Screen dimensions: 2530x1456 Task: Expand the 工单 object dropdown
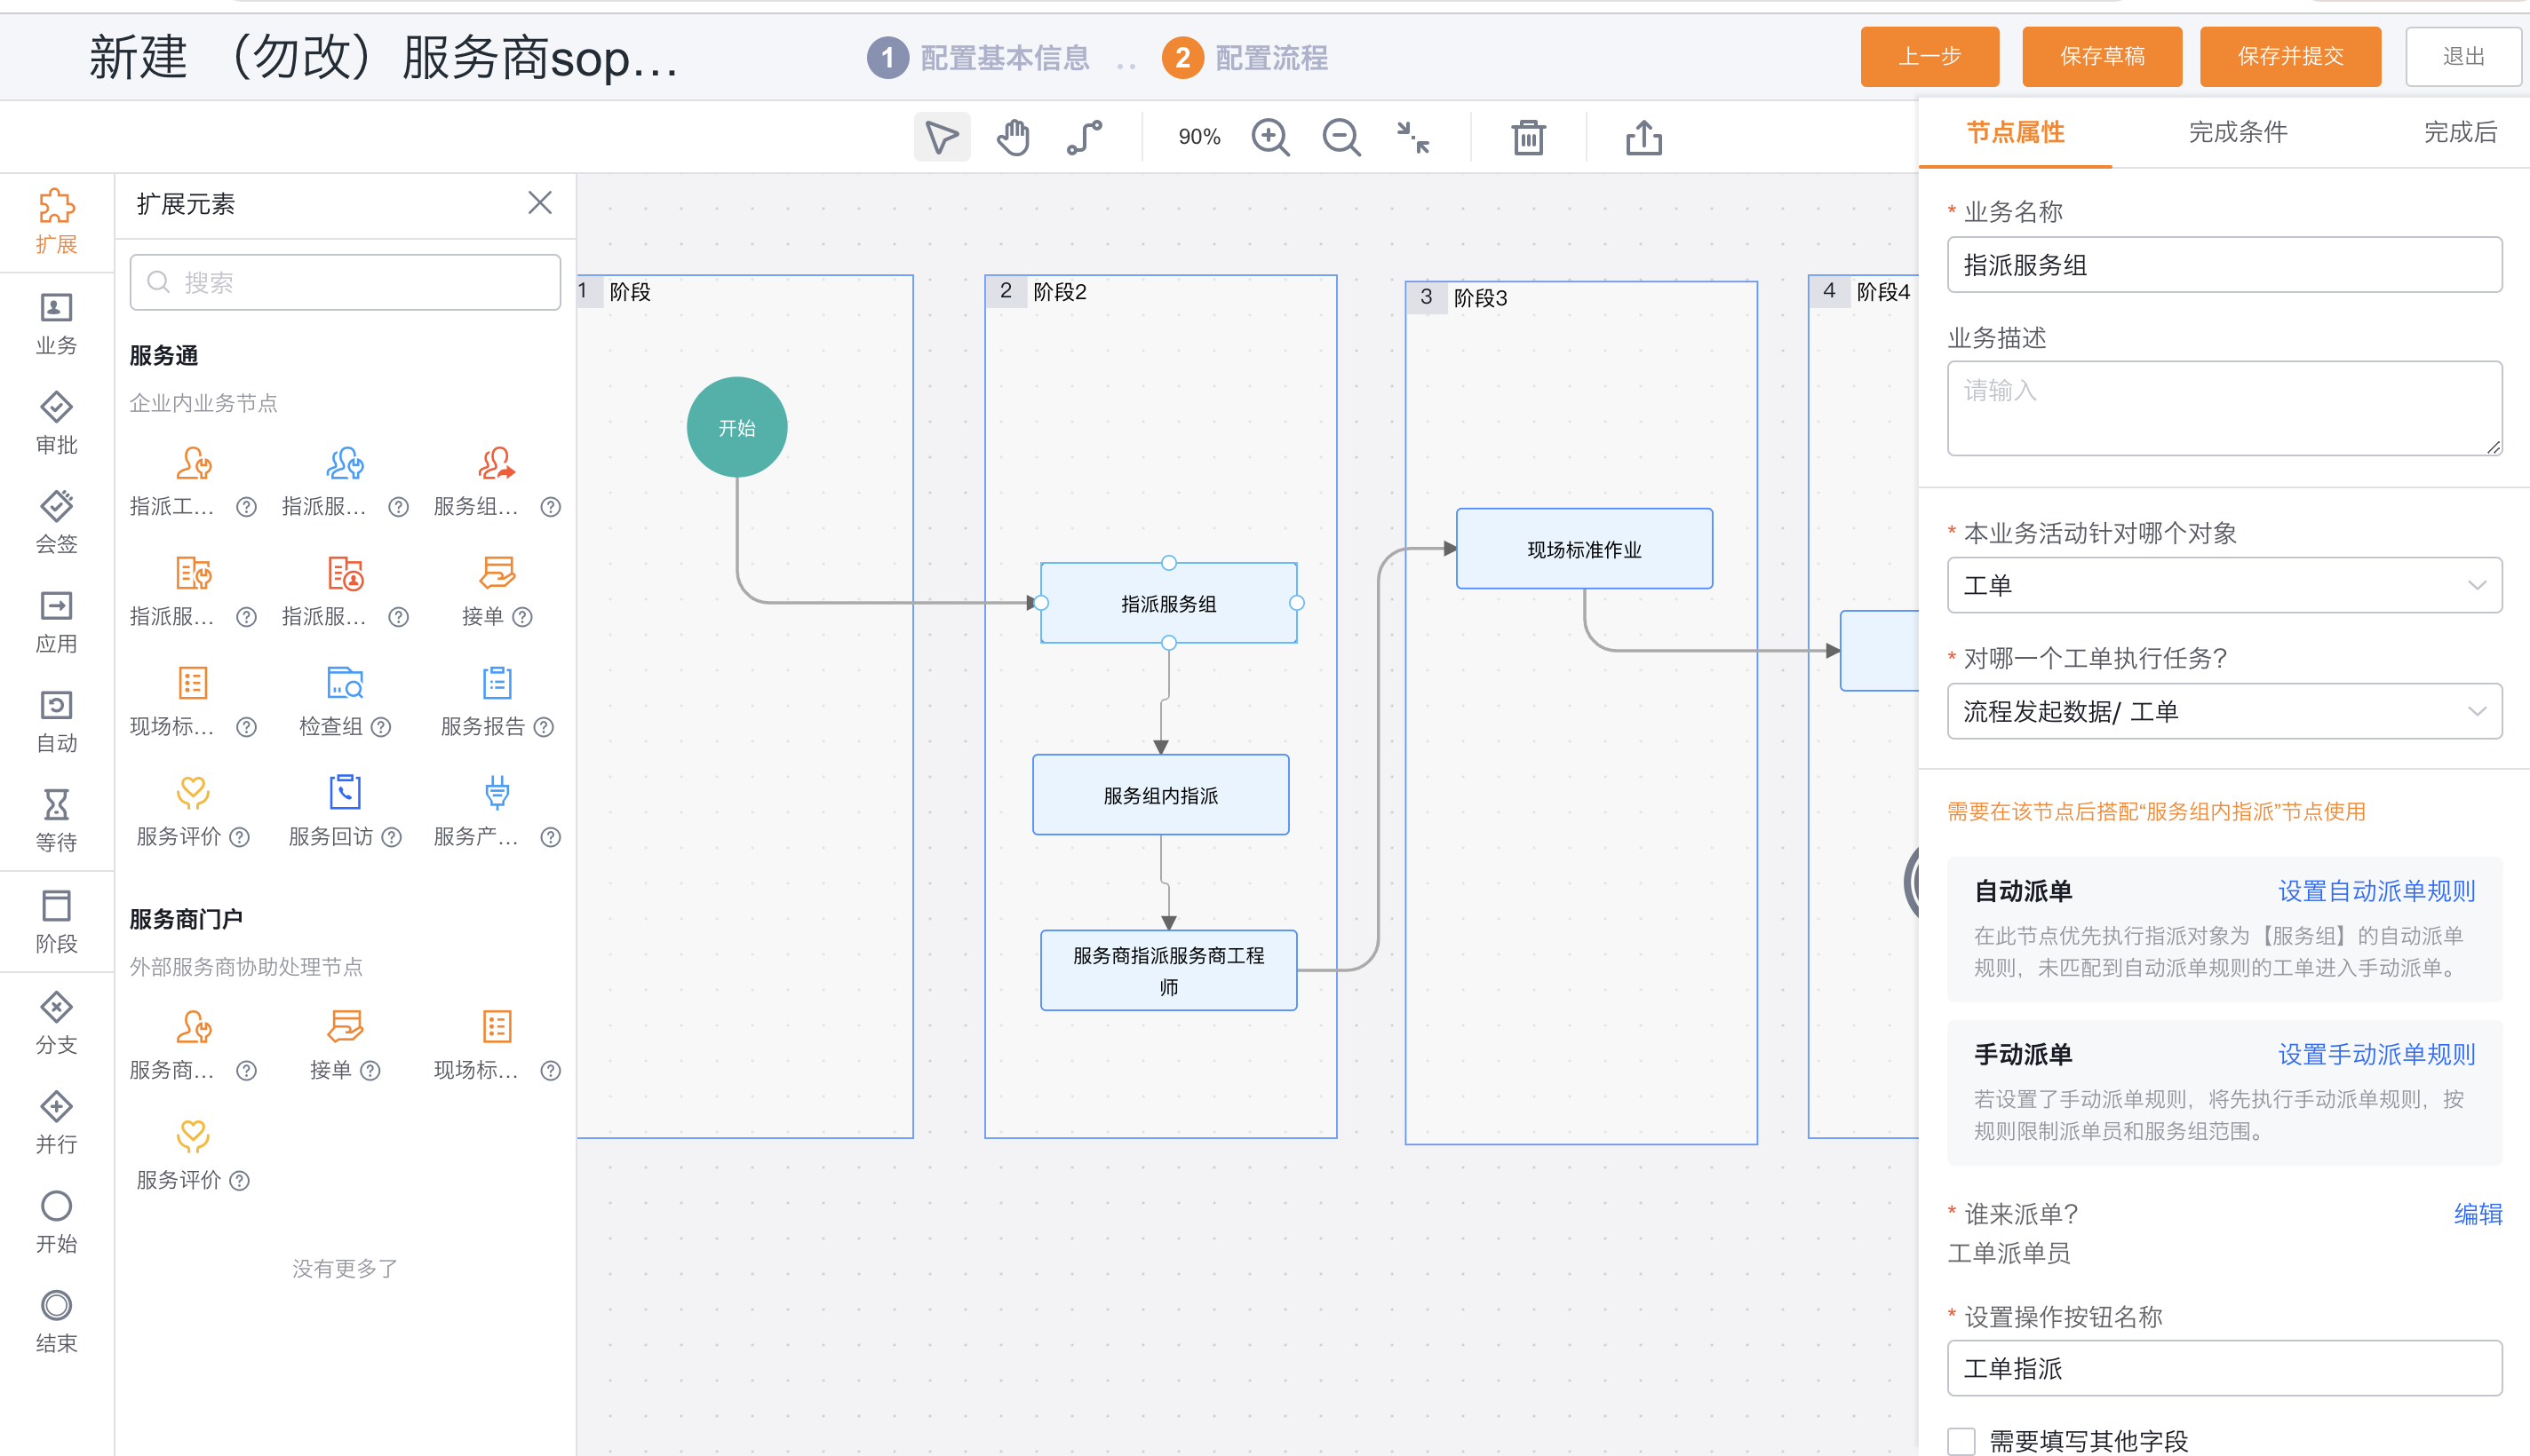point(2224,585)
